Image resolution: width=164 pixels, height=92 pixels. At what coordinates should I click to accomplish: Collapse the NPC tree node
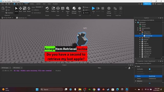click(x=138, y=30)
